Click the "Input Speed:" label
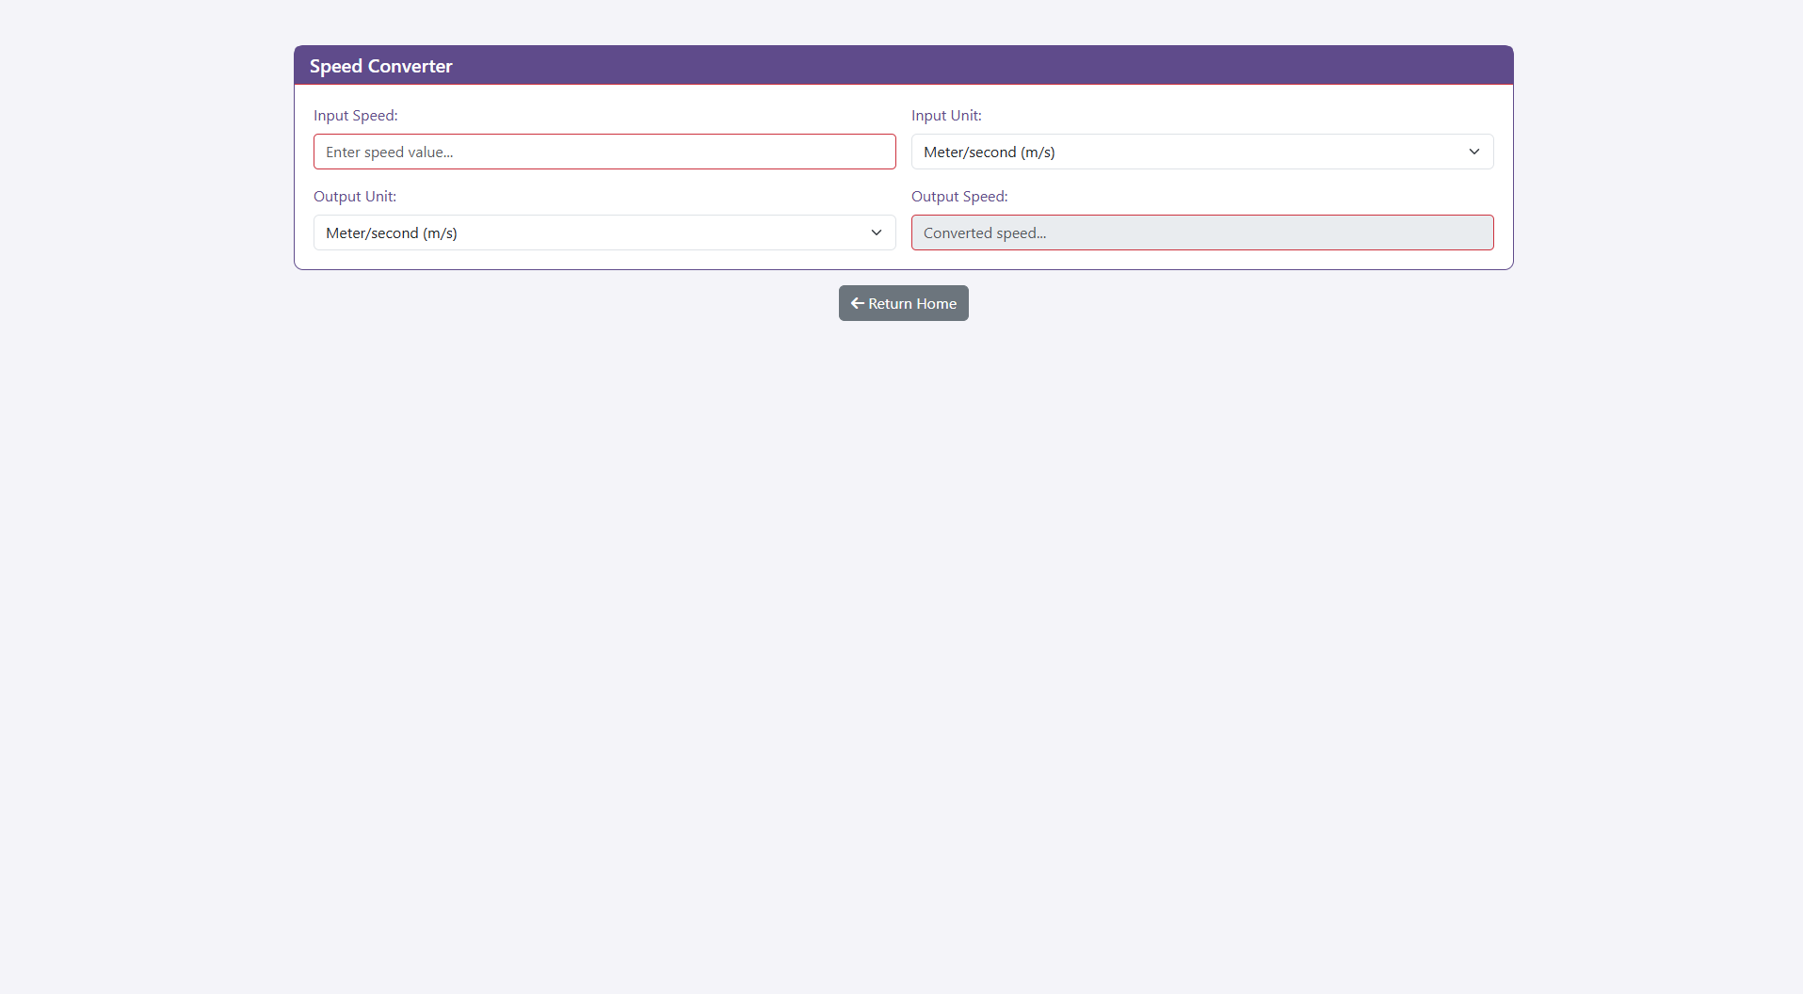The image size is (1803, 994). click(x=355, y=115)
